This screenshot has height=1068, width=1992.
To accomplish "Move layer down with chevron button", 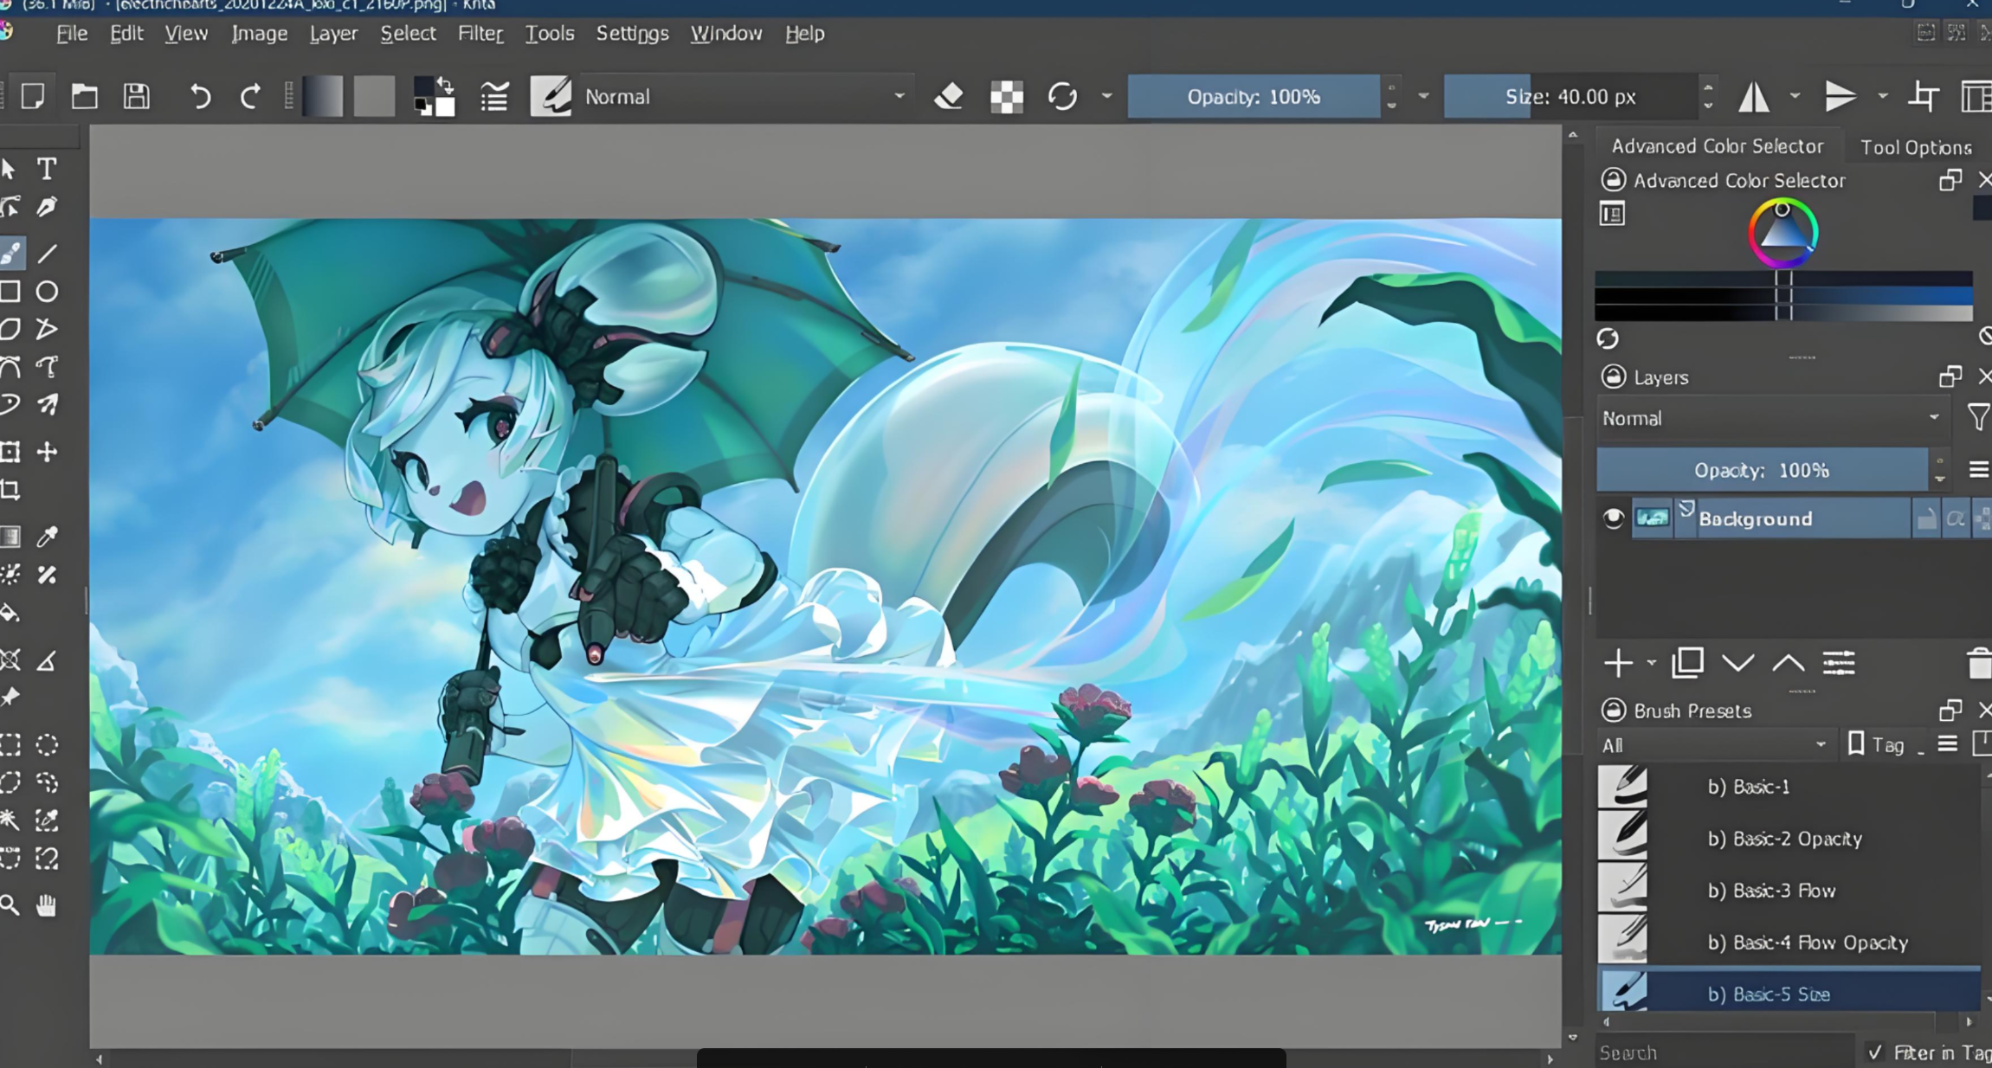I will coord(1737,664).
